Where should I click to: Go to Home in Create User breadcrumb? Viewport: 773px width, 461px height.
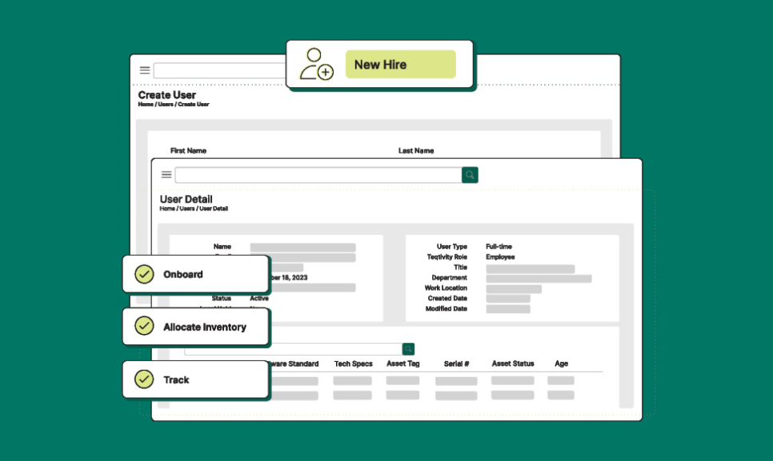click(146, 104)
